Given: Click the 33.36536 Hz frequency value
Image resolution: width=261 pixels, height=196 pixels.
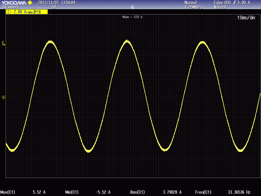Looking at the screenshot, I should click(x=239, y=192).
